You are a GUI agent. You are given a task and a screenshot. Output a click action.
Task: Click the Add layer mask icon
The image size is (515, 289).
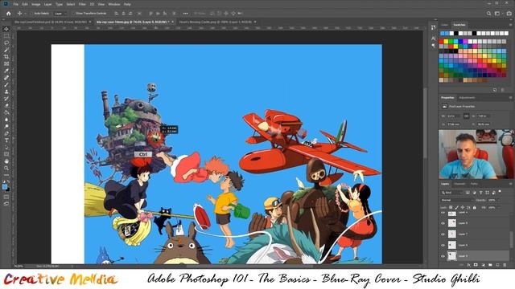pos(476,265)
